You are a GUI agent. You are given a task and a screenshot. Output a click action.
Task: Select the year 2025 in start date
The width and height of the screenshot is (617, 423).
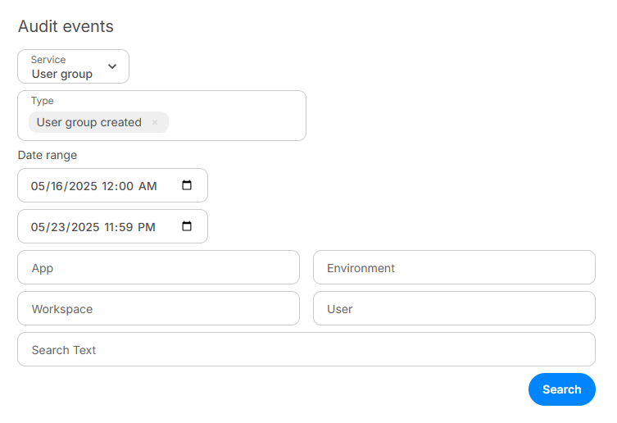[x=83, y=186]
